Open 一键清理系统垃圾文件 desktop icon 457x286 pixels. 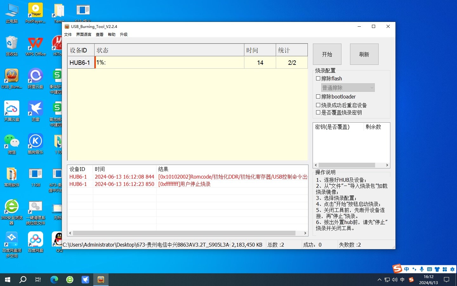pos(36,212)
